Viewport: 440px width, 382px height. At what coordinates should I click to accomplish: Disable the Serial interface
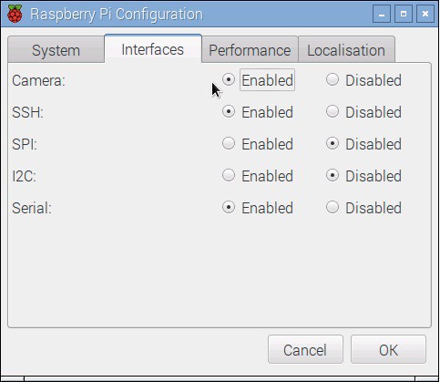coord(363,208)
